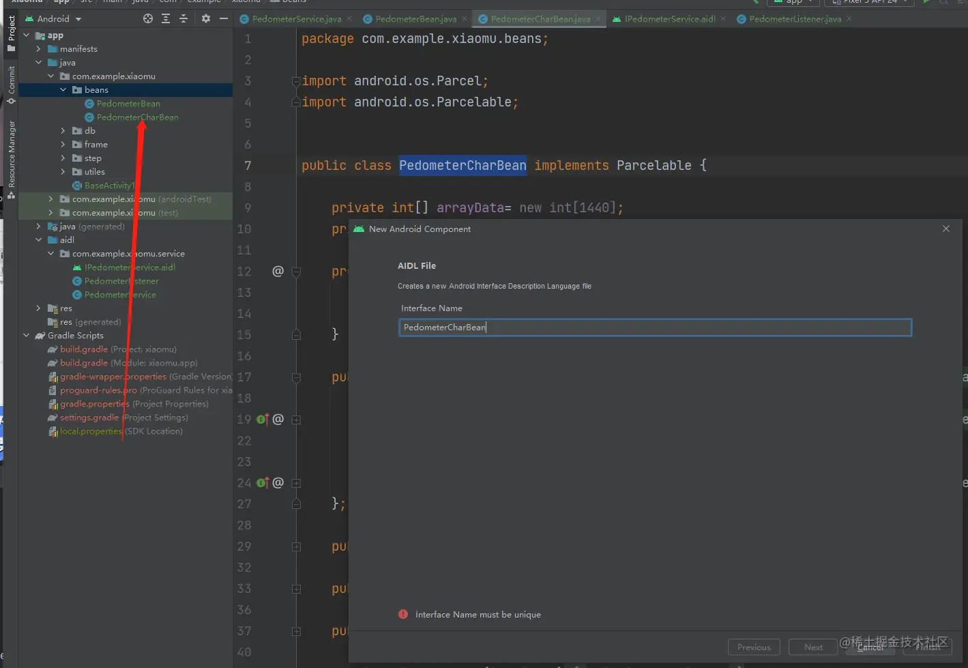
Task: Expand the java (generated) folder
Action: pos(39,227)
